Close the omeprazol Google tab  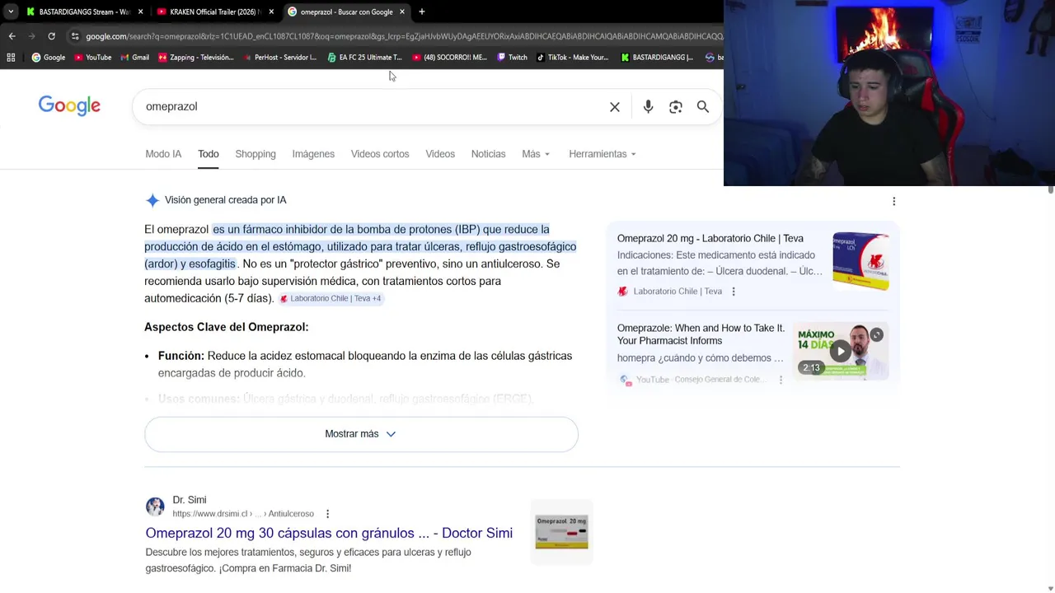[x=402, y=12]
